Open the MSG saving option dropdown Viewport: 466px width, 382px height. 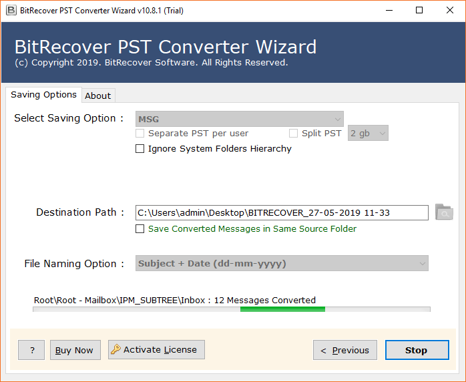tap(240, 119)
